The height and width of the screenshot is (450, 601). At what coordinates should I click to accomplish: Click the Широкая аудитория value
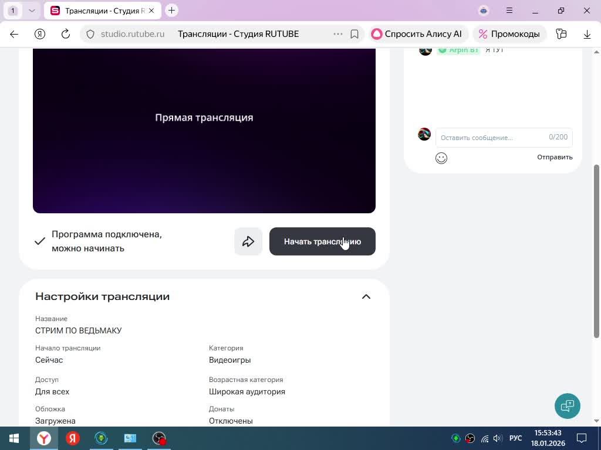coord(247,392)
